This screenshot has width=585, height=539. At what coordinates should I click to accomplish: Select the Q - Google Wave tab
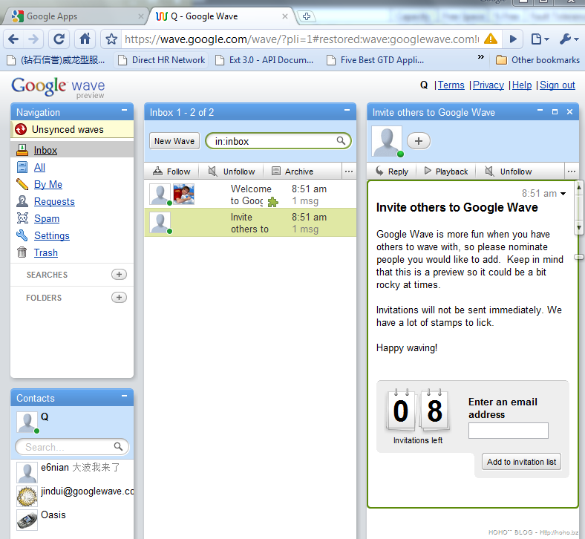tap(220, 16)
